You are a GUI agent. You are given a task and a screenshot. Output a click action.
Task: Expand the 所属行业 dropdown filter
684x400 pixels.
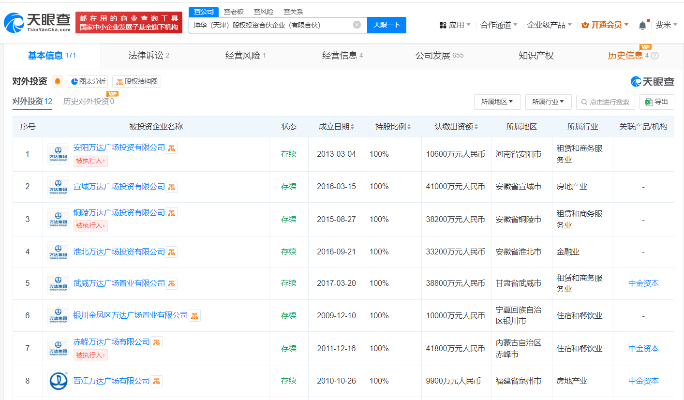(549, 102)
